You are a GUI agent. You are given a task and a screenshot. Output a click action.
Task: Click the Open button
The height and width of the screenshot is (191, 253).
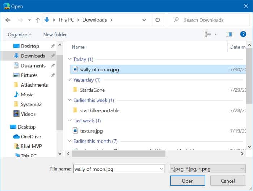(187, 181)
